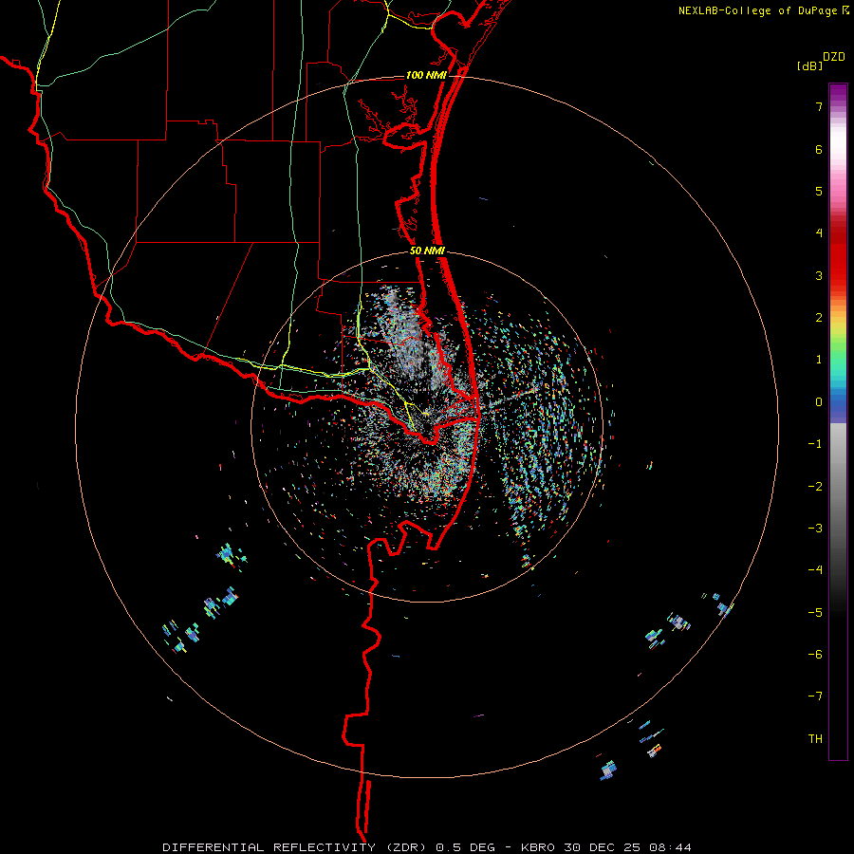Viewport: 854px width, 854px height.
Task: Click the "08:44" timestamp in the footer
Action: point(671,847)
